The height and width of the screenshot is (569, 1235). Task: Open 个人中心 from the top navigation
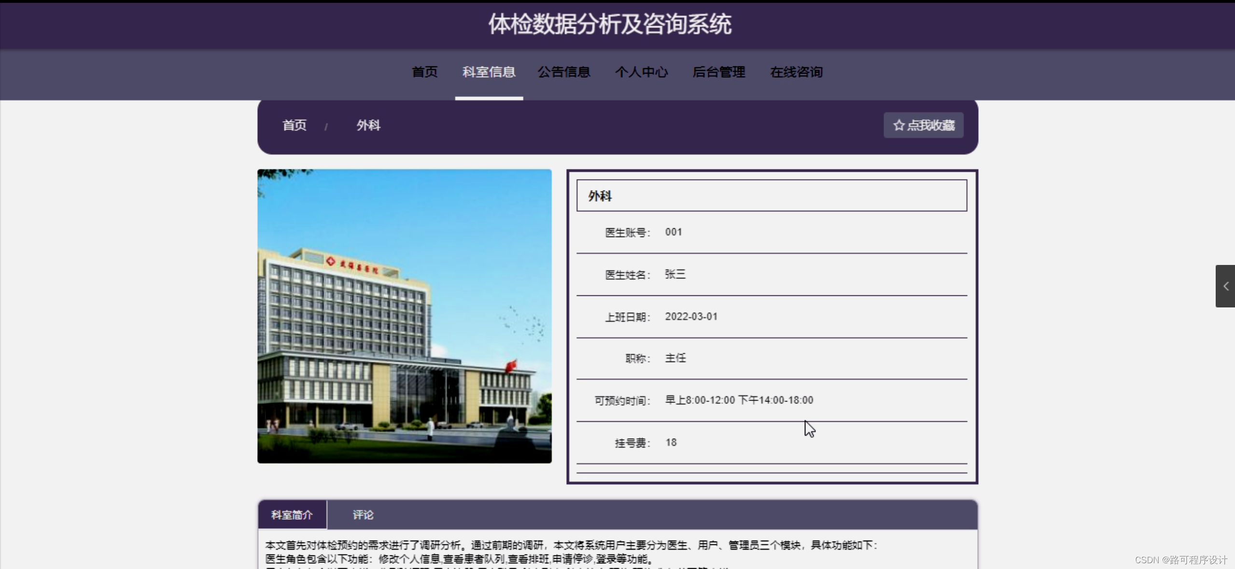coord(641,72)
